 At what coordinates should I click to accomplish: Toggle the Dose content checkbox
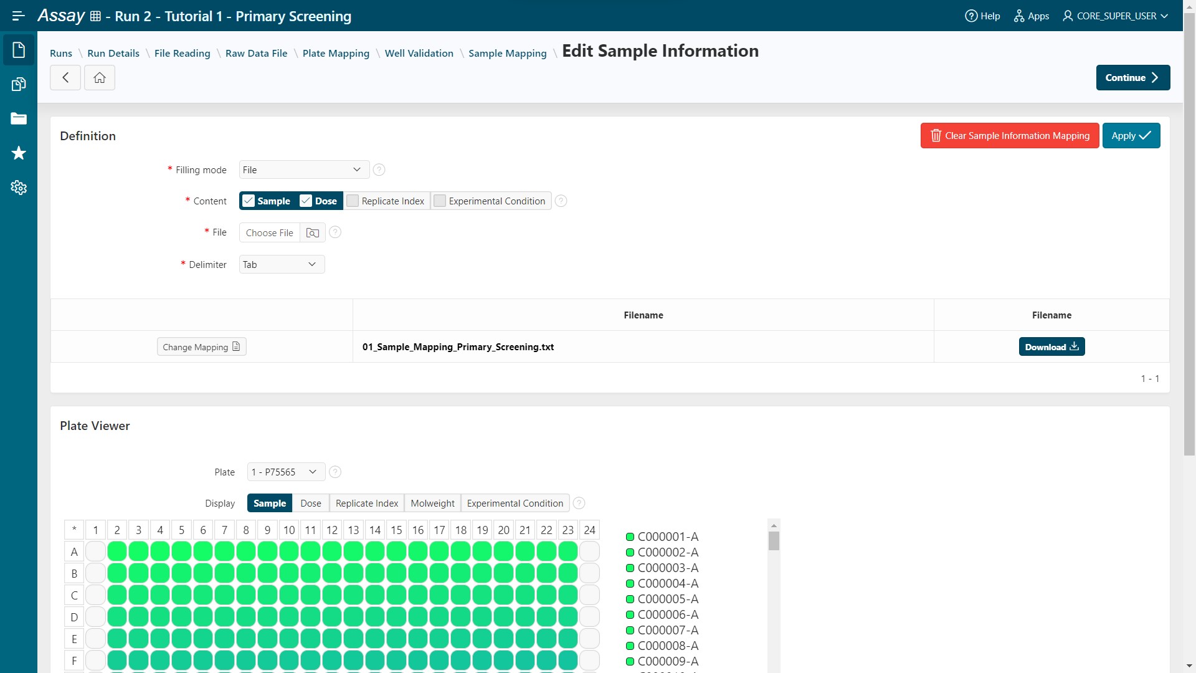[306, 201]
